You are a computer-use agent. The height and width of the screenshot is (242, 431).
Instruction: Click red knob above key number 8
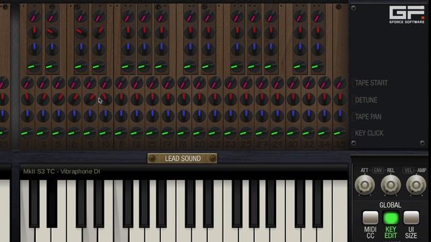90,99
